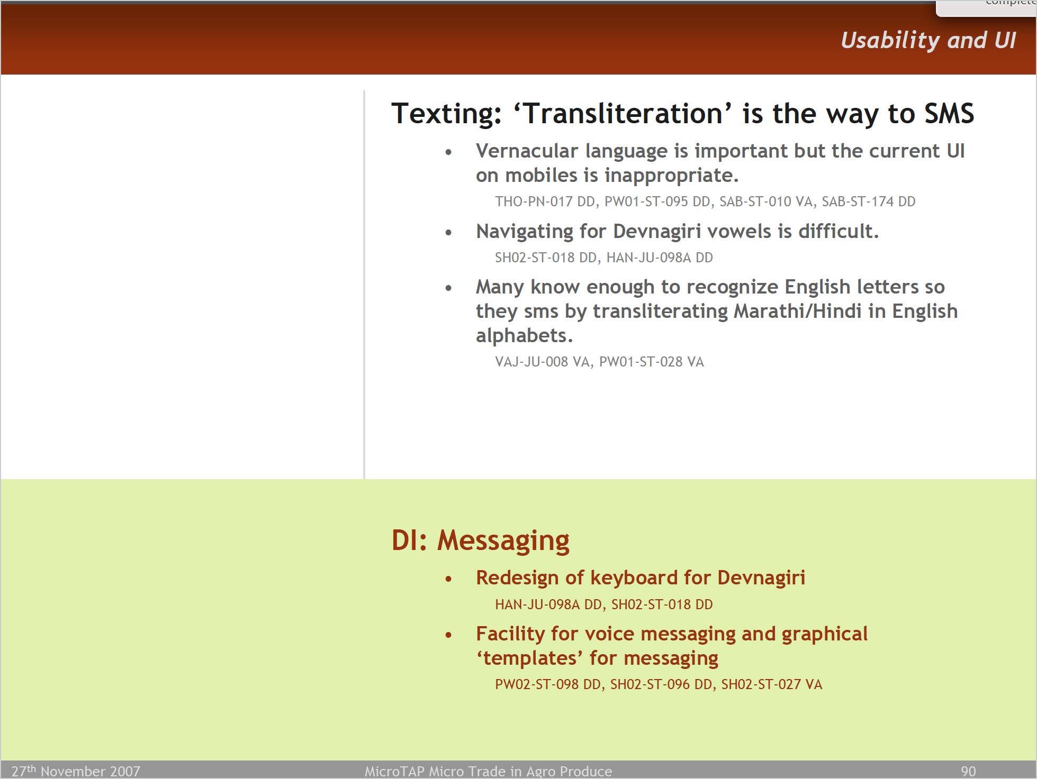Click the 'Usability and UI' header title
The image size is (1037, 779).
[x=928, y=40]
